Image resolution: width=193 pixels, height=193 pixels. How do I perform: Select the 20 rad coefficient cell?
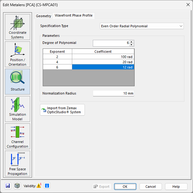tap(103, 62)
